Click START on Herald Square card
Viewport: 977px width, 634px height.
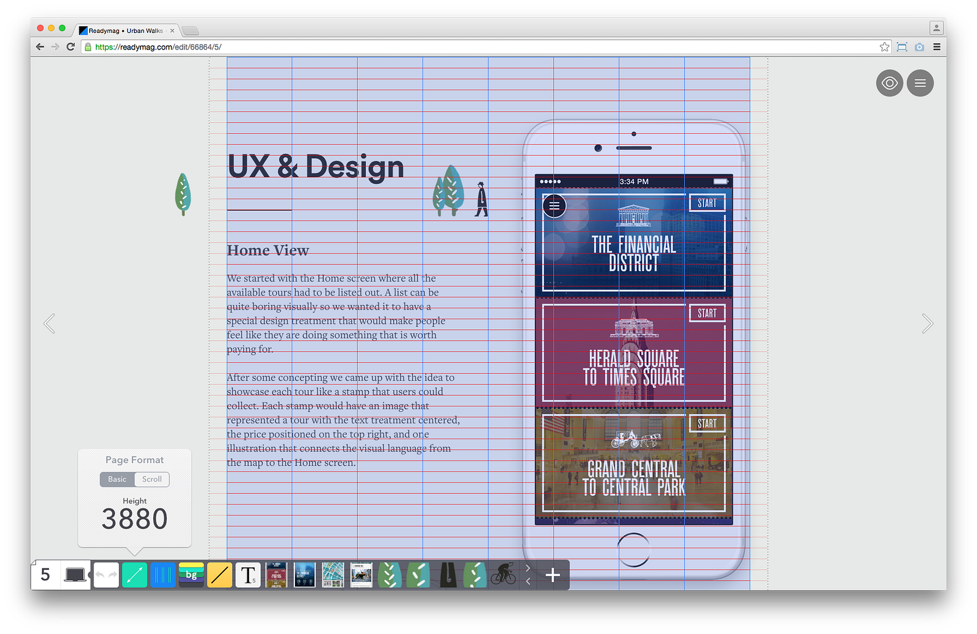tap(707, 313)
